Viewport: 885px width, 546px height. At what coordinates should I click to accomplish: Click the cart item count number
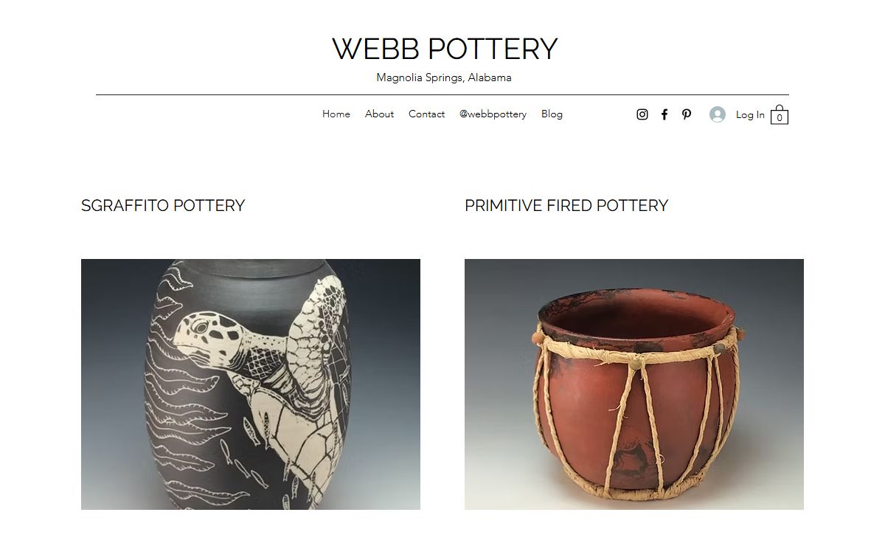tap(780, 117)
